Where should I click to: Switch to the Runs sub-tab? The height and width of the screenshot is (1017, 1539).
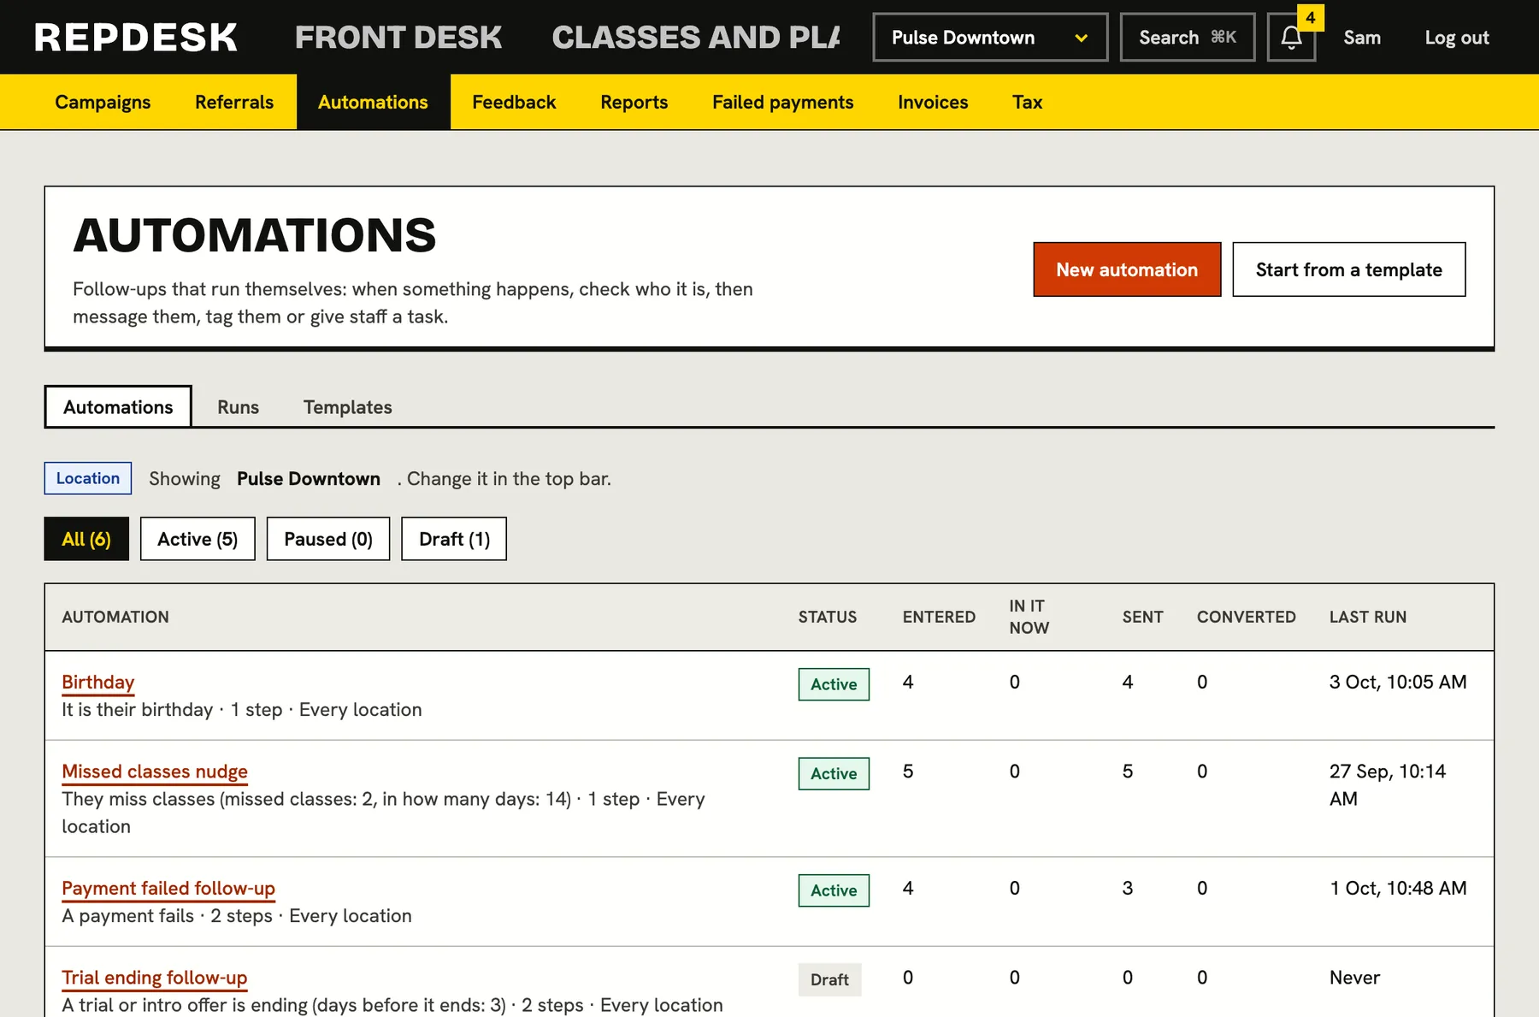click(238, 407)
